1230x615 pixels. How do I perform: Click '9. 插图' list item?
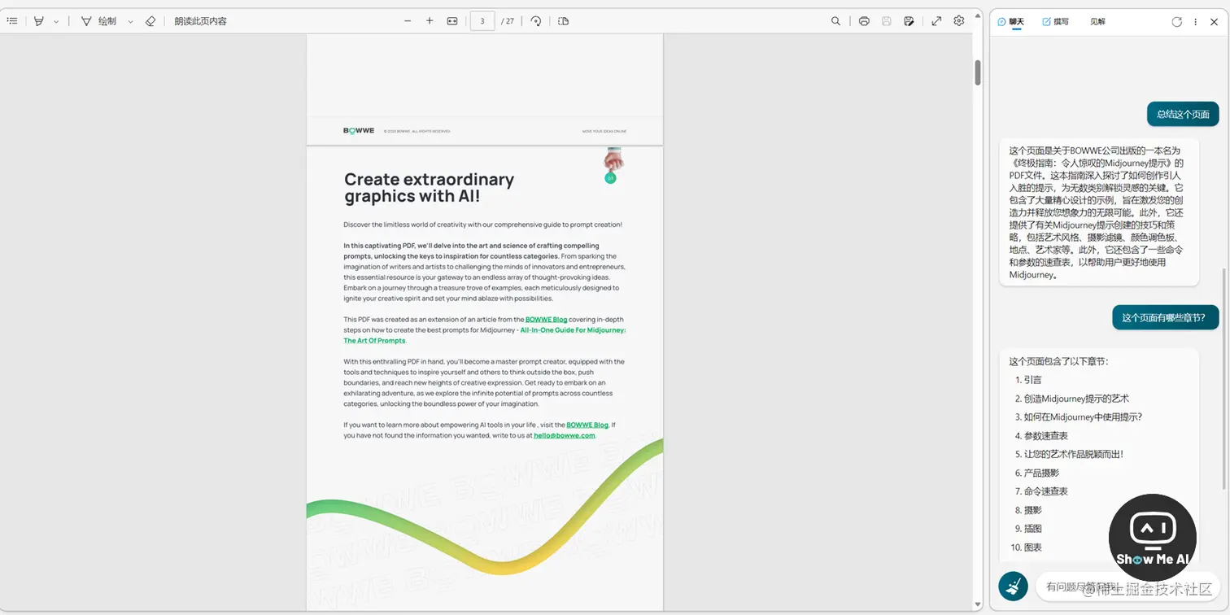[1027, 529]
